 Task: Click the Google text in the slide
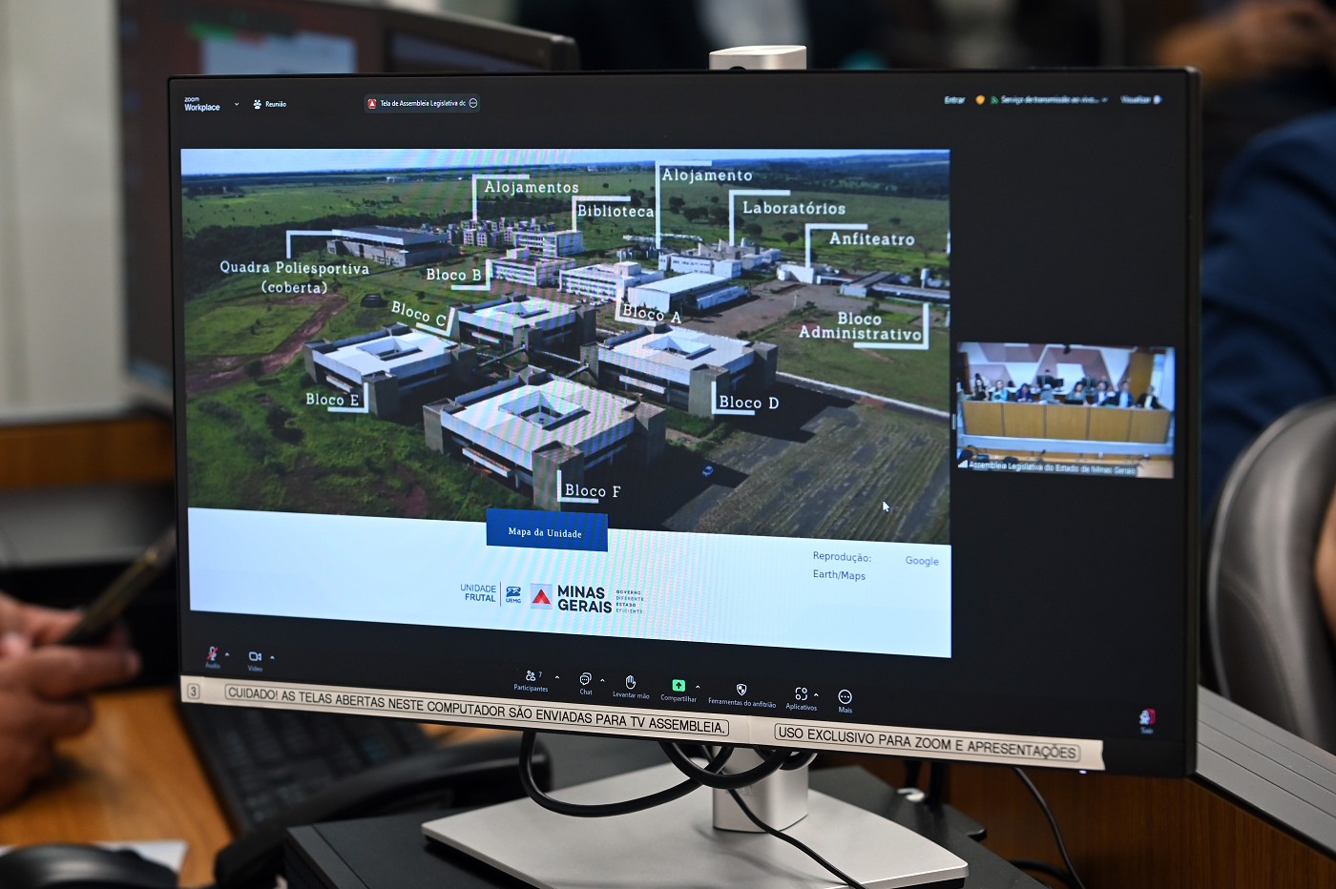[922, 561]
